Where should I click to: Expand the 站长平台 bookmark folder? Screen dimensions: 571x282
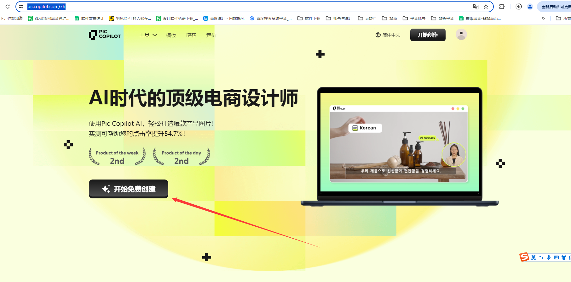pyautogui.click(x=442, y=19)
